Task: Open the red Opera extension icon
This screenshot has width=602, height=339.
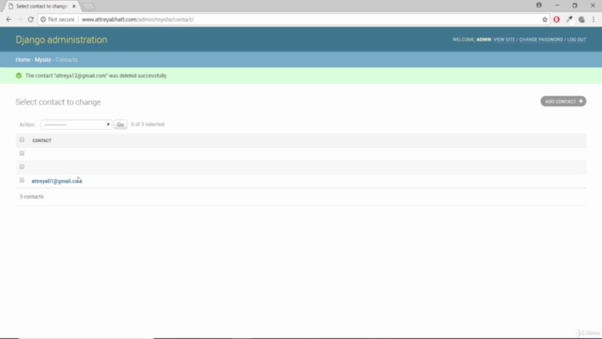Action: pyautogui.click(x=556, y=19)
